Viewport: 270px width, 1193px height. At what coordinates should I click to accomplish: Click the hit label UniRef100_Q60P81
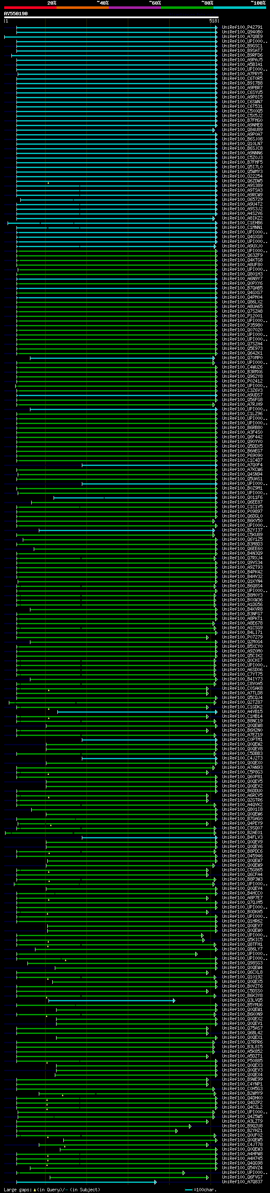tap(242, 777)
